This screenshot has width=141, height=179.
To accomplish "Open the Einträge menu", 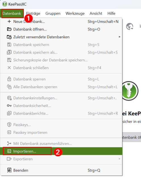I will point(33,13).
